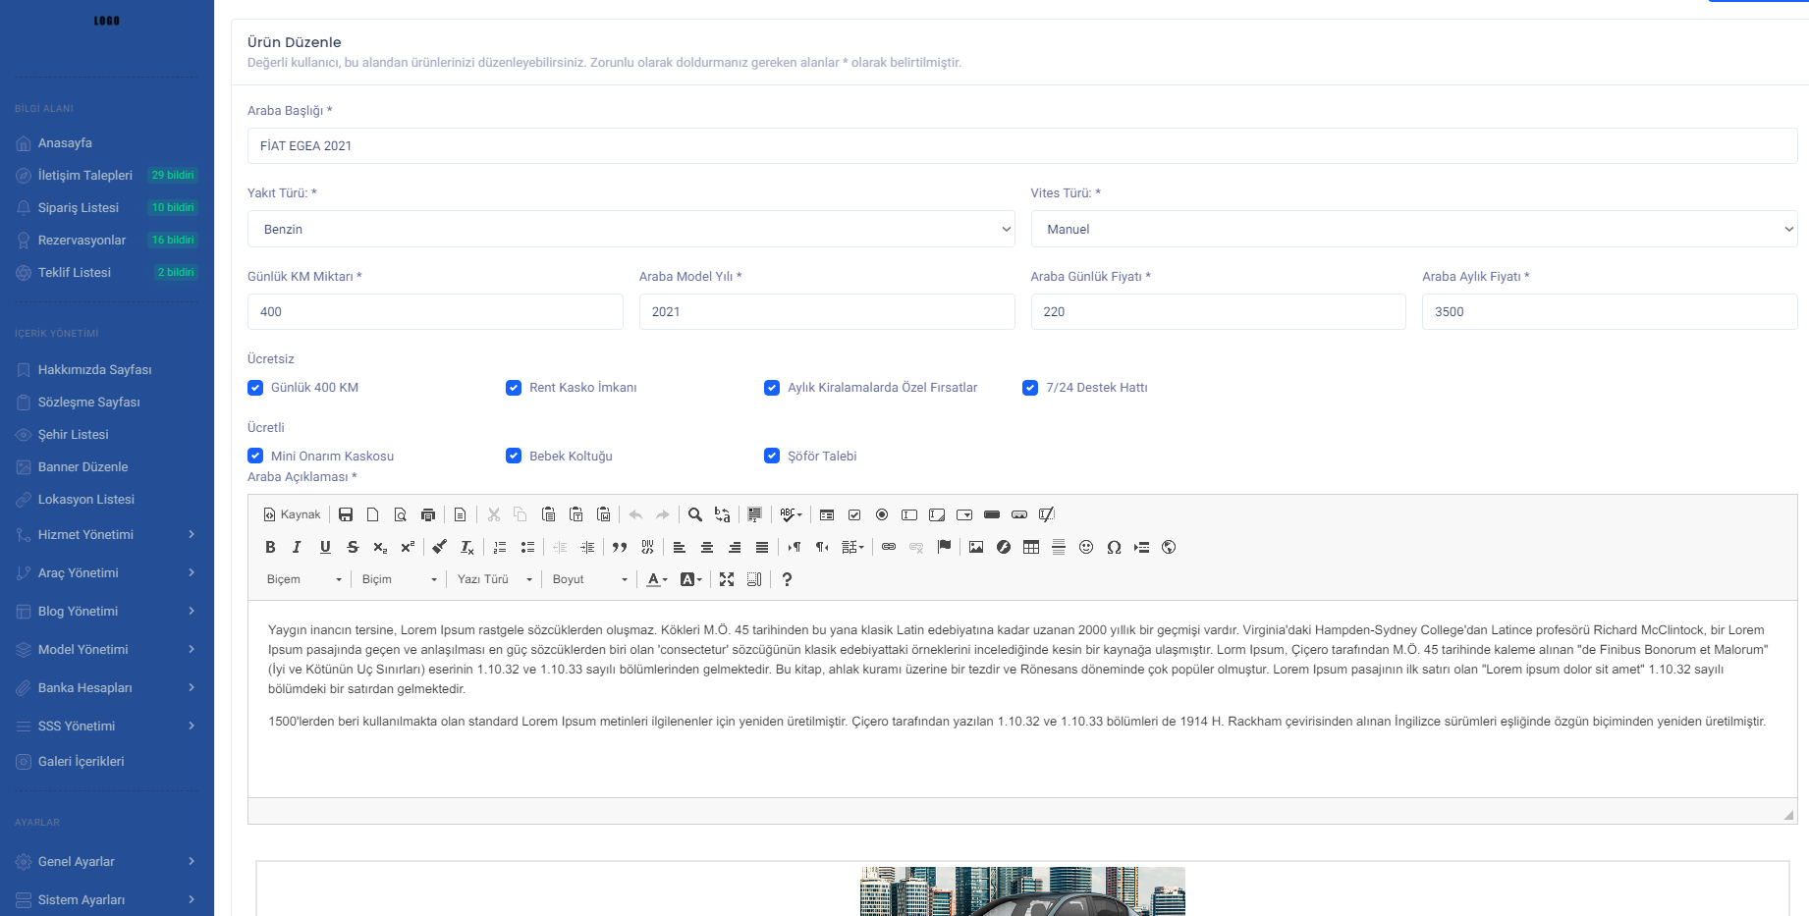Expand Blog Yönetimi sidebar menu
The width and height of the screenshot is (1809, 916).
[106, 611]
